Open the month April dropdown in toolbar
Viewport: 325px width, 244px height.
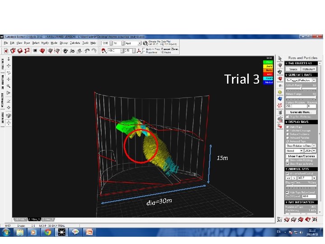(x=133, y=43)
